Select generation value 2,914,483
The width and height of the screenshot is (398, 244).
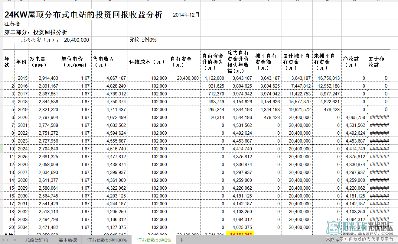(x=44, y=78)
